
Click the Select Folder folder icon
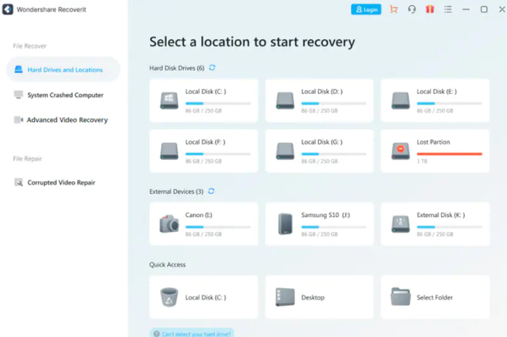pyautogui.click(x=401, y=296)
